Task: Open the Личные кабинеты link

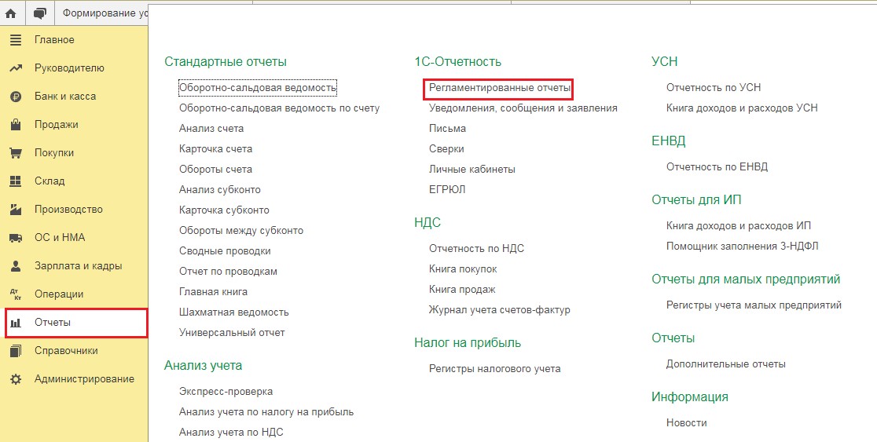Action: click(472, 170)
